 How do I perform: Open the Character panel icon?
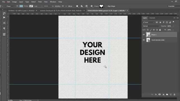pos(4,23)
